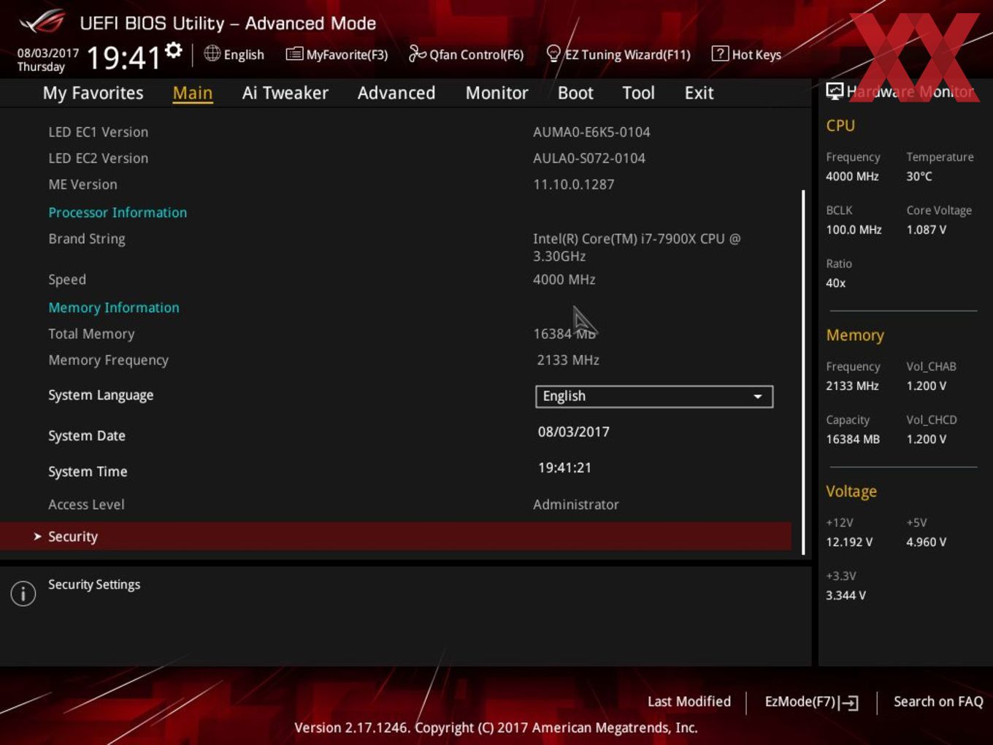The width and height of the screenshot is (993, 745).
Task: Click the Access Level row label
Action: pyautogui.click(x=86, y=504)
